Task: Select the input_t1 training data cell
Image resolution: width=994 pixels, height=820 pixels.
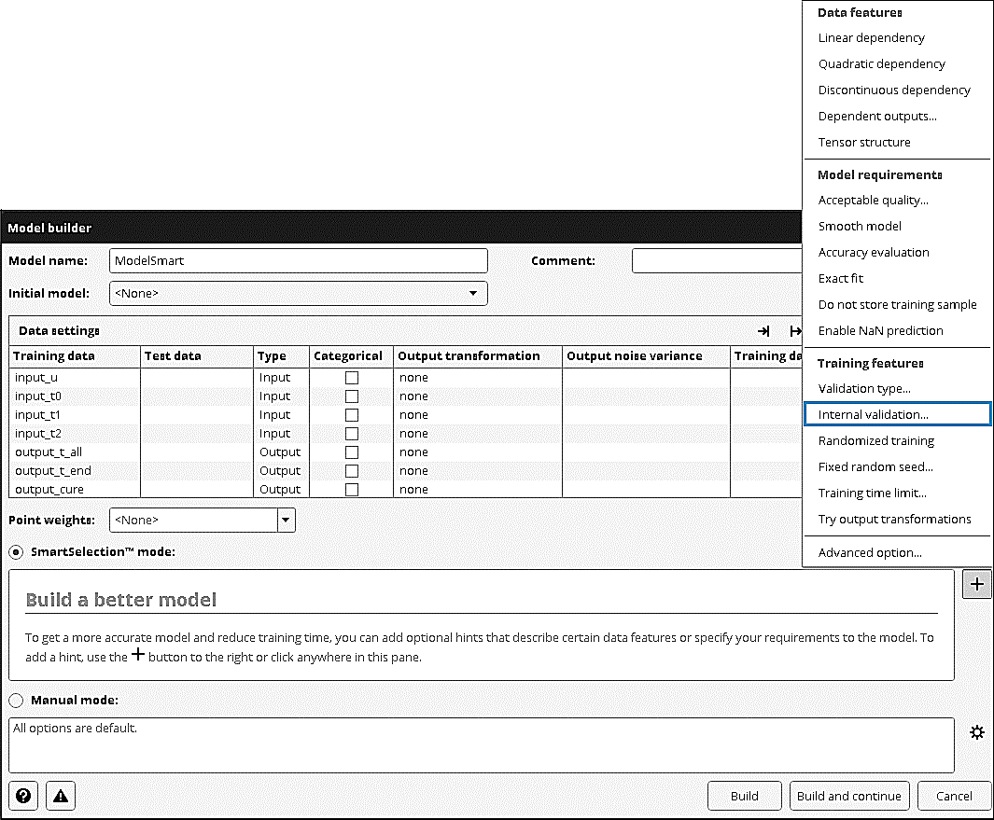Action: pyautogui.click(x=75, y=415)
